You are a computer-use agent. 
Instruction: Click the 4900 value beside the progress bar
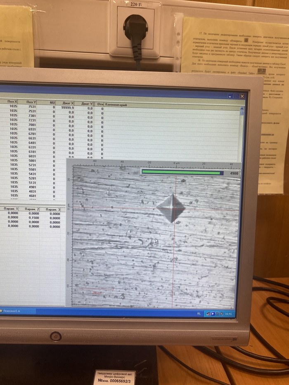tap(234, 173)
